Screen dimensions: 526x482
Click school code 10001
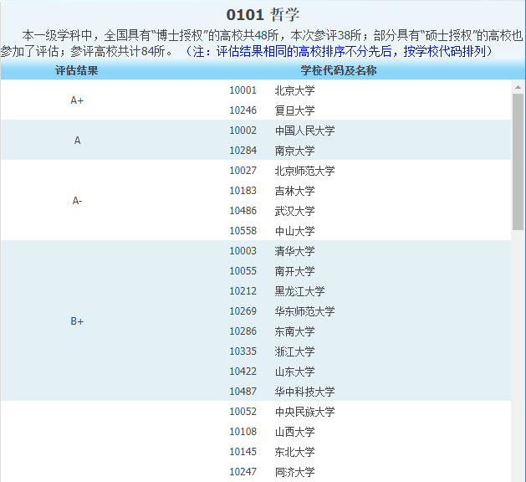coord(243,90)
